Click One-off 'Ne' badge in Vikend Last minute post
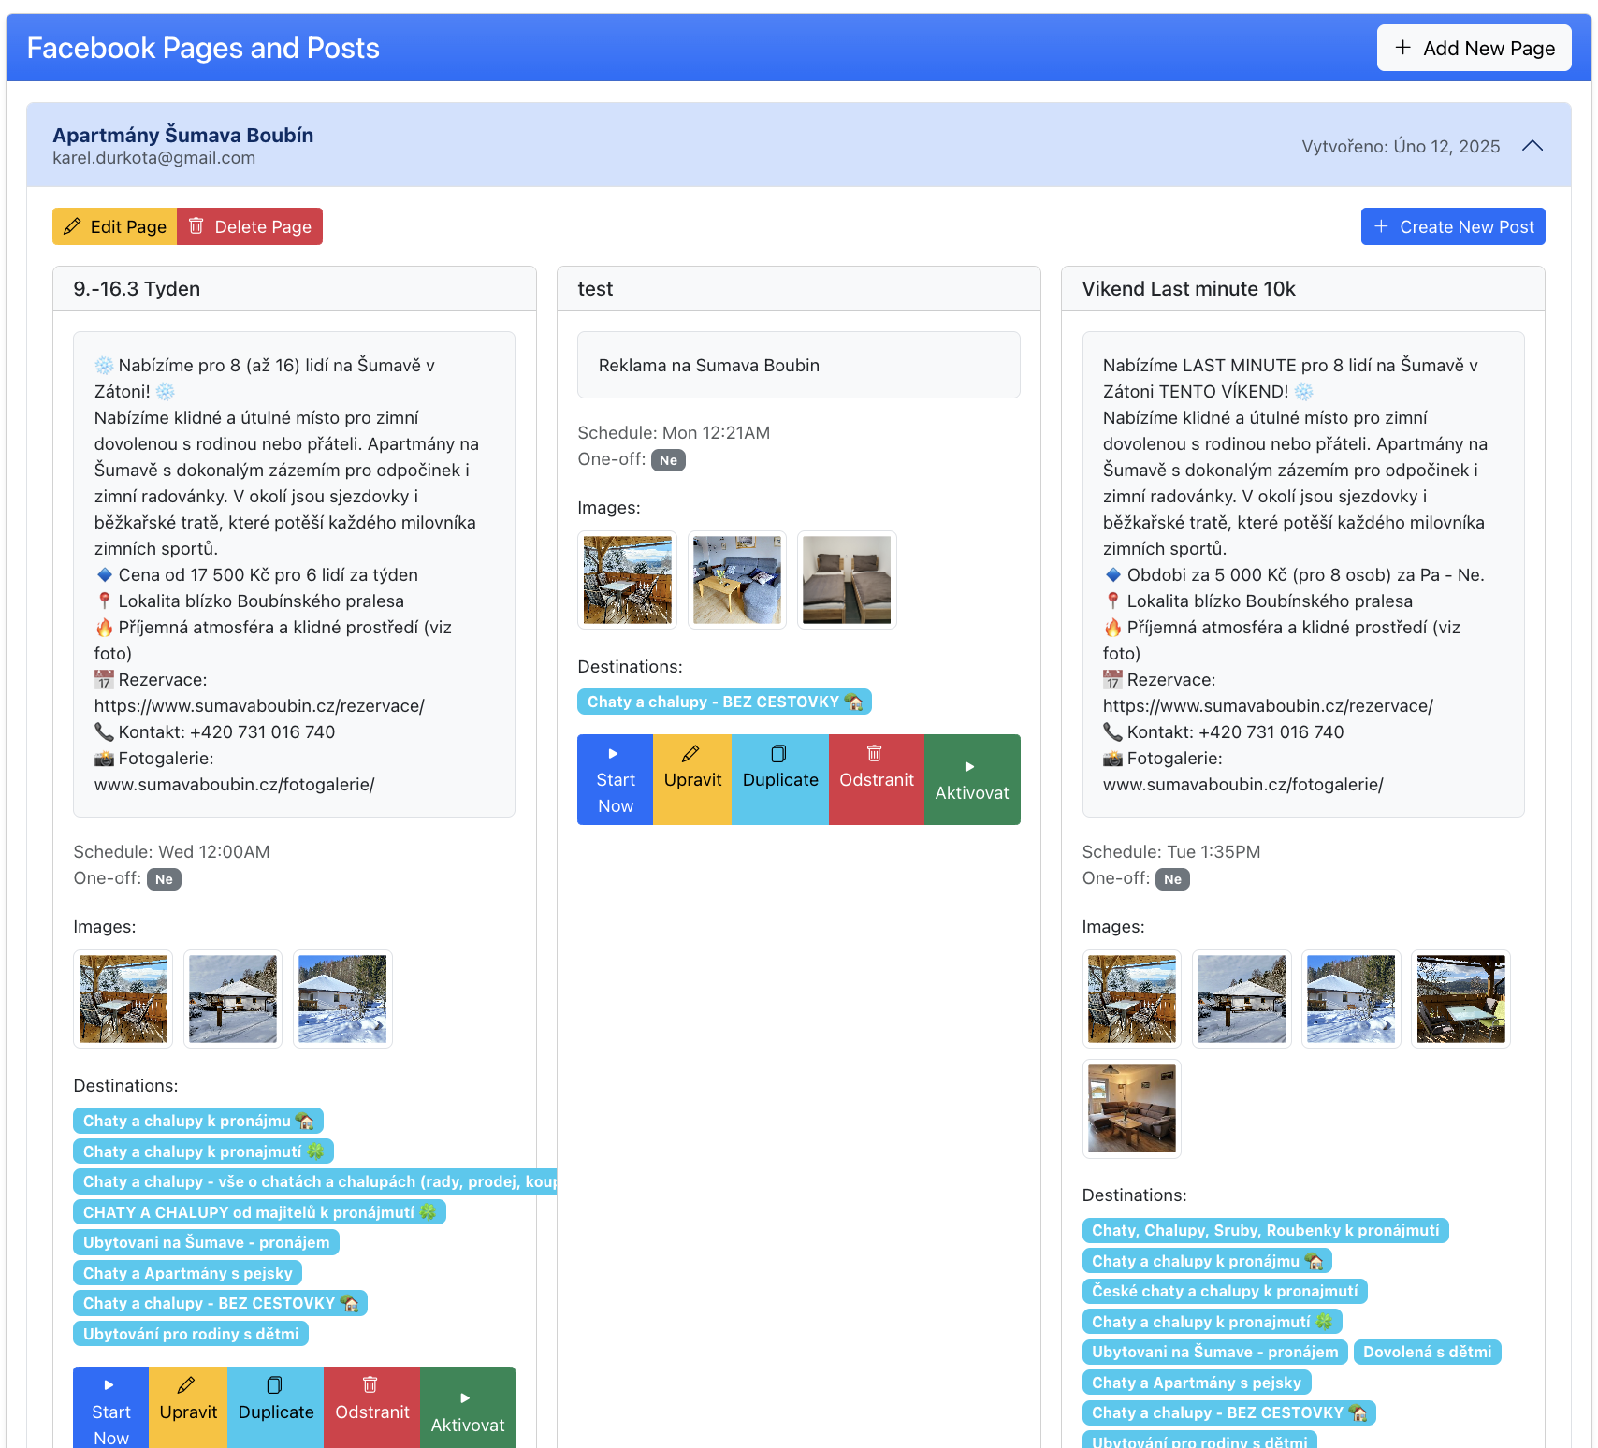 pos(1172,879)
